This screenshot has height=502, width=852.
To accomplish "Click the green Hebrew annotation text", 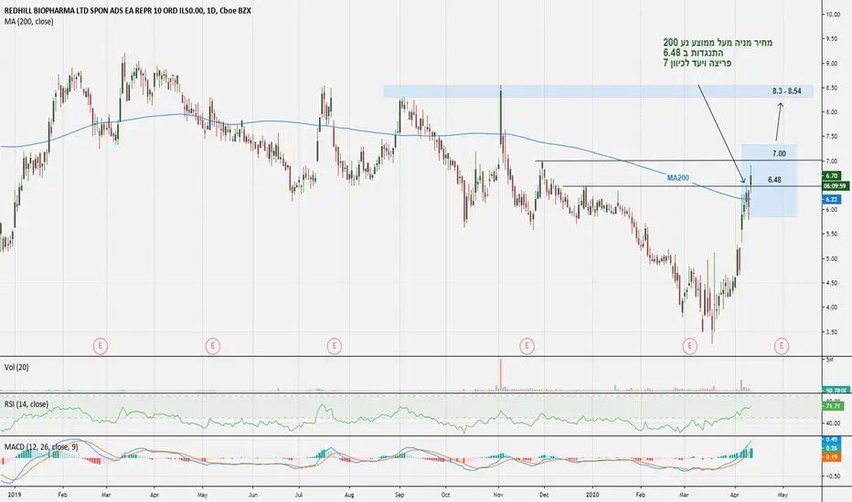I will coord(718,53).
